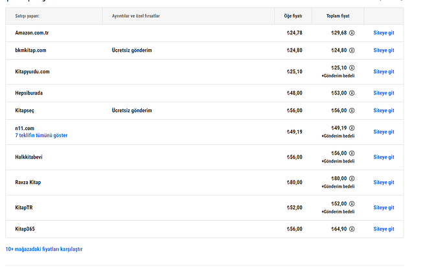This screenshot has width=447, height=268.
Task: Click item price ₺52,00 for KitapTR
Action: pyautogui.click(x=295, y=208)
